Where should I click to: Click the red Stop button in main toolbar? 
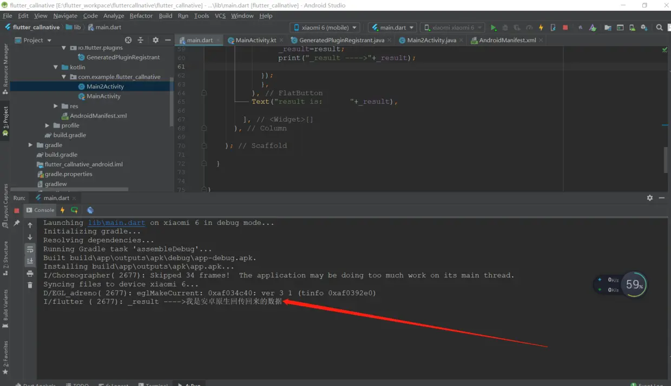click(x=565, y=28)
